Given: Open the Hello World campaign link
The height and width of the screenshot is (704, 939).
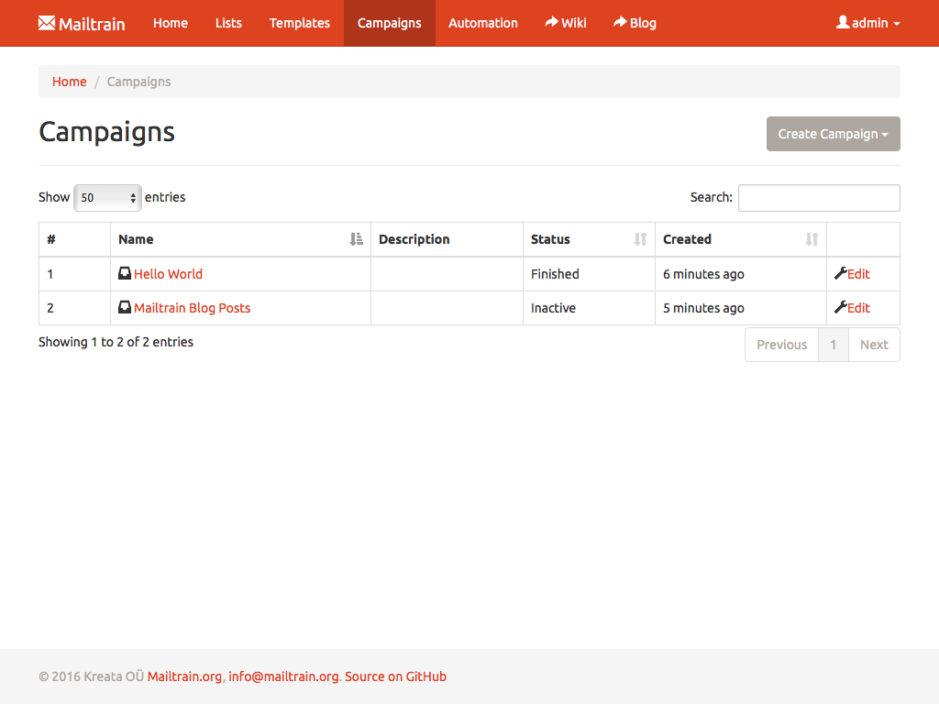Looking at the screenshot, I should click(168, 274).
